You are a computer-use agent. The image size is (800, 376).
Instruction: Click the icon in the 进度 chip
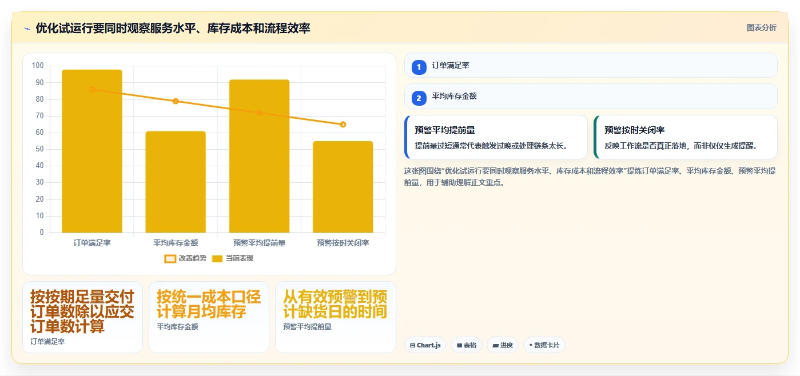pyautogui.click(x=495, y=346)
